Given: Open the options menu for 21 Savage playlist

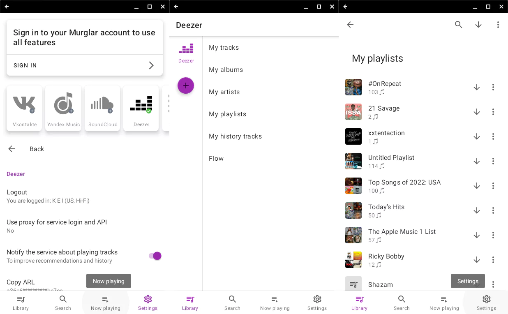Looking at the screenshot, I should 493,112.
